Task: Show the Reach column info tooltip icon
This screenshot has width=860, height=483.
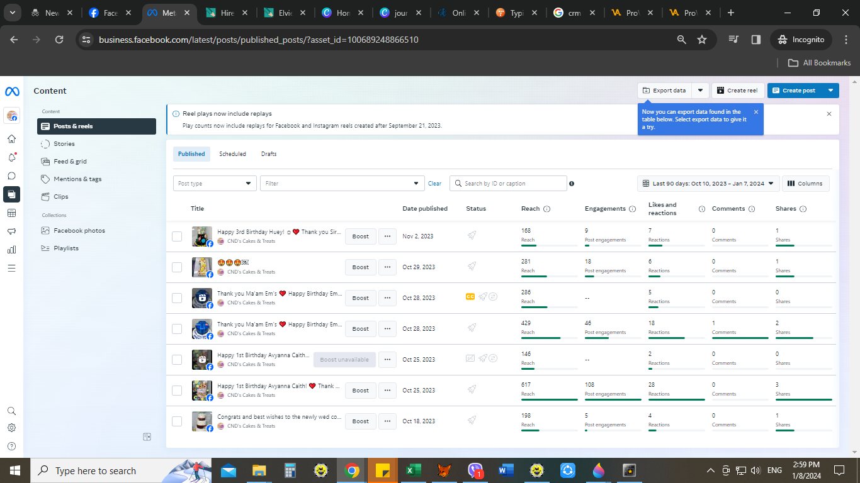Action: click(x=546, y=209)
